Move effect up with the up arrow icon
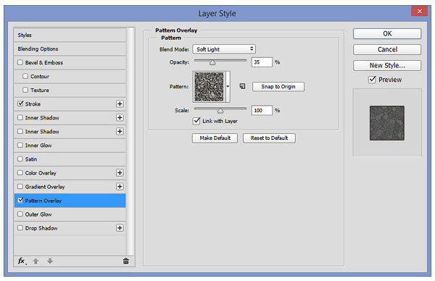The height and width of the screenshot is (281, 435). coord(36,261)
